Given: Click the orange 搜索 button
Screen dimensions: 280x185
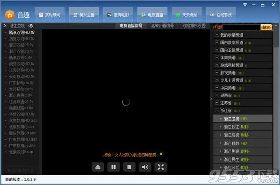Looking at the screenshot, I should point(266,27).
